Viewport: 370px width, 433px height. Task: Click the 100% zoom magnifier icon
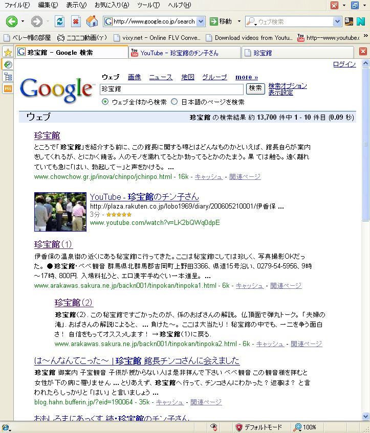point(297,427)
